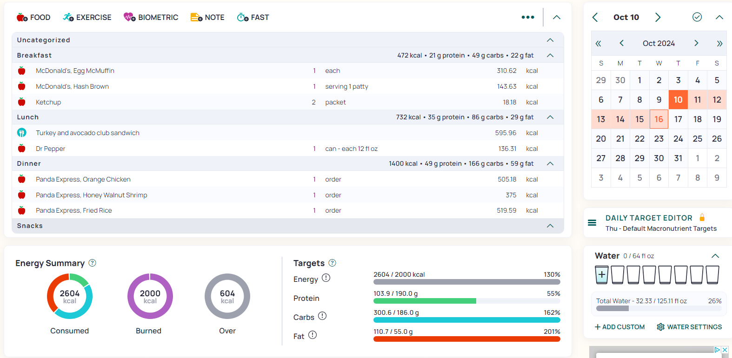The height and width of the screenshot is (358, 732).
Task: Fill the sixth water glass
Action: [681, 274]
